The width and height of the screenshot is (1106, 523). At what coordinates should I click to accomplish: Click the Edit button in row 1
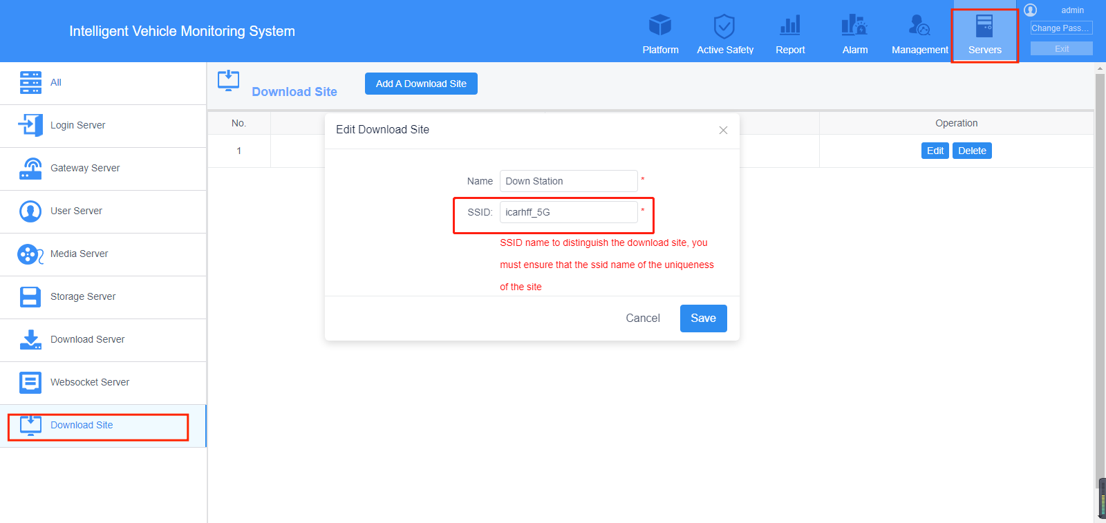click(x=935, y=151)
